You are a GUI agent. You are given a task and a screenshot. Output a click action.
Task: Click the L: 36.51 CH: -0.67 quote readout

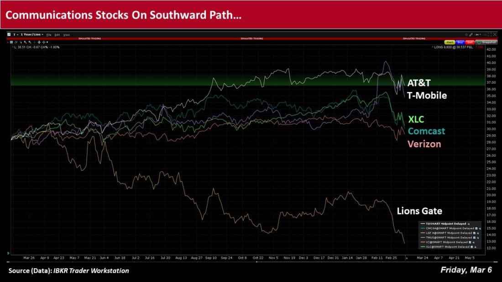[37, 47]
